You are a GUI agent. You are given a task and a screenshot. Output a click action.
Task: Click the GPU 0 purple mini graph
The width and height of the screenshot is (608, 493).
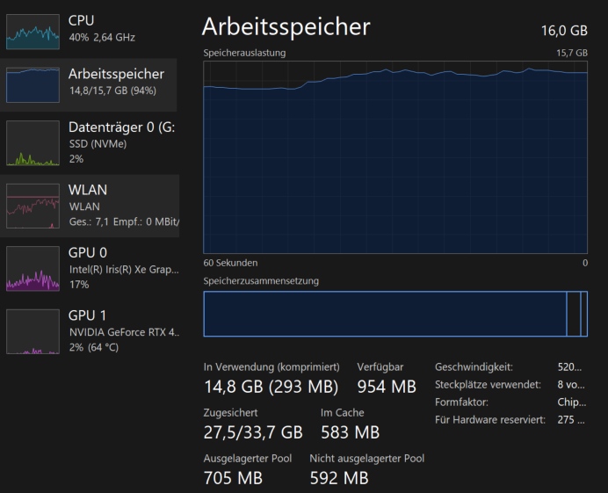(33, 268)
